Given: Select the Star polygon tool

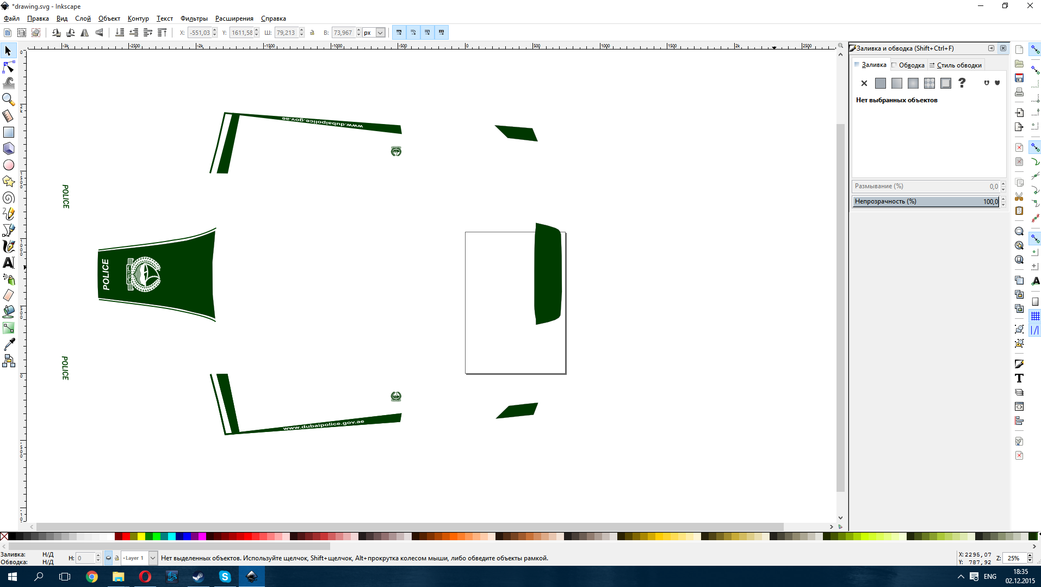Looking at the screenshot, I should pos(8,181).
